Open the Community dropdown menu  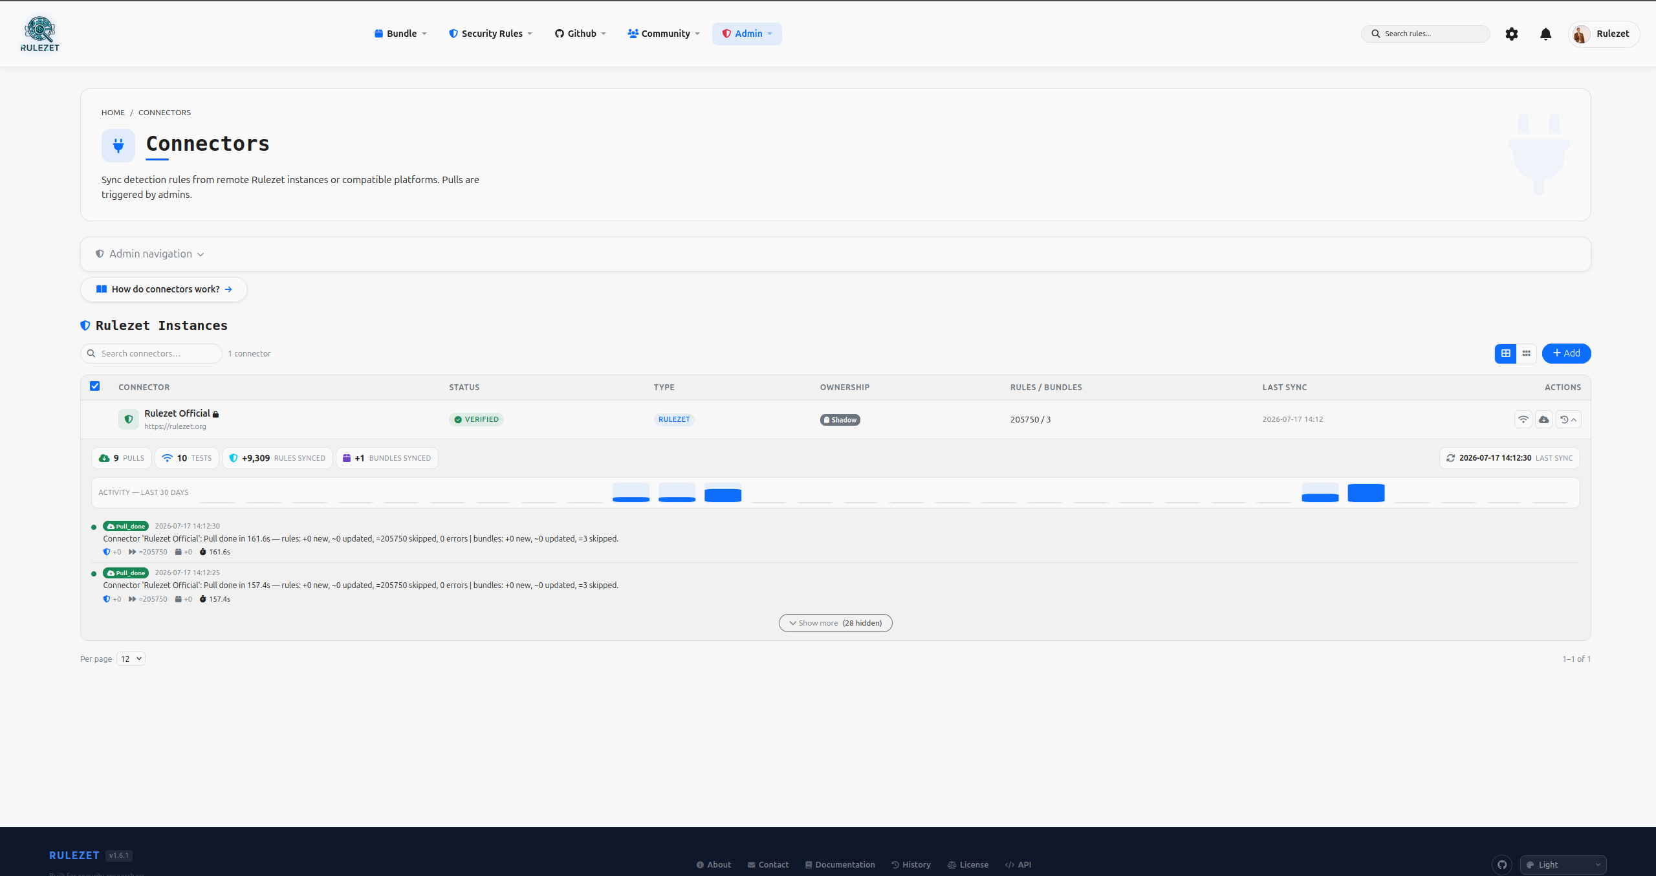664,34
